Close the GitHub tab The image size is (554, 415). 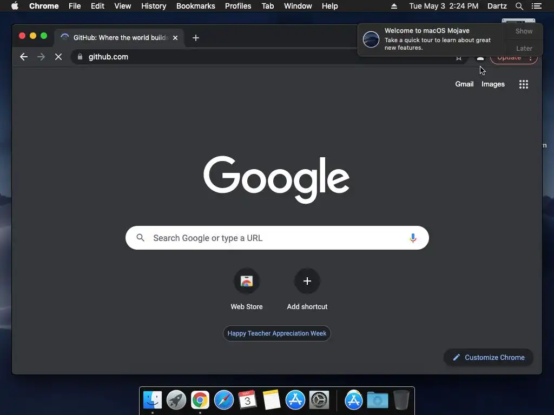point(175,38)
